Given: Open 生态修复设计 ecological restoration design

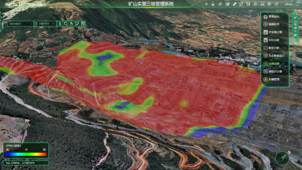Looking at the screenshot, I should click(x=274, y=56).
